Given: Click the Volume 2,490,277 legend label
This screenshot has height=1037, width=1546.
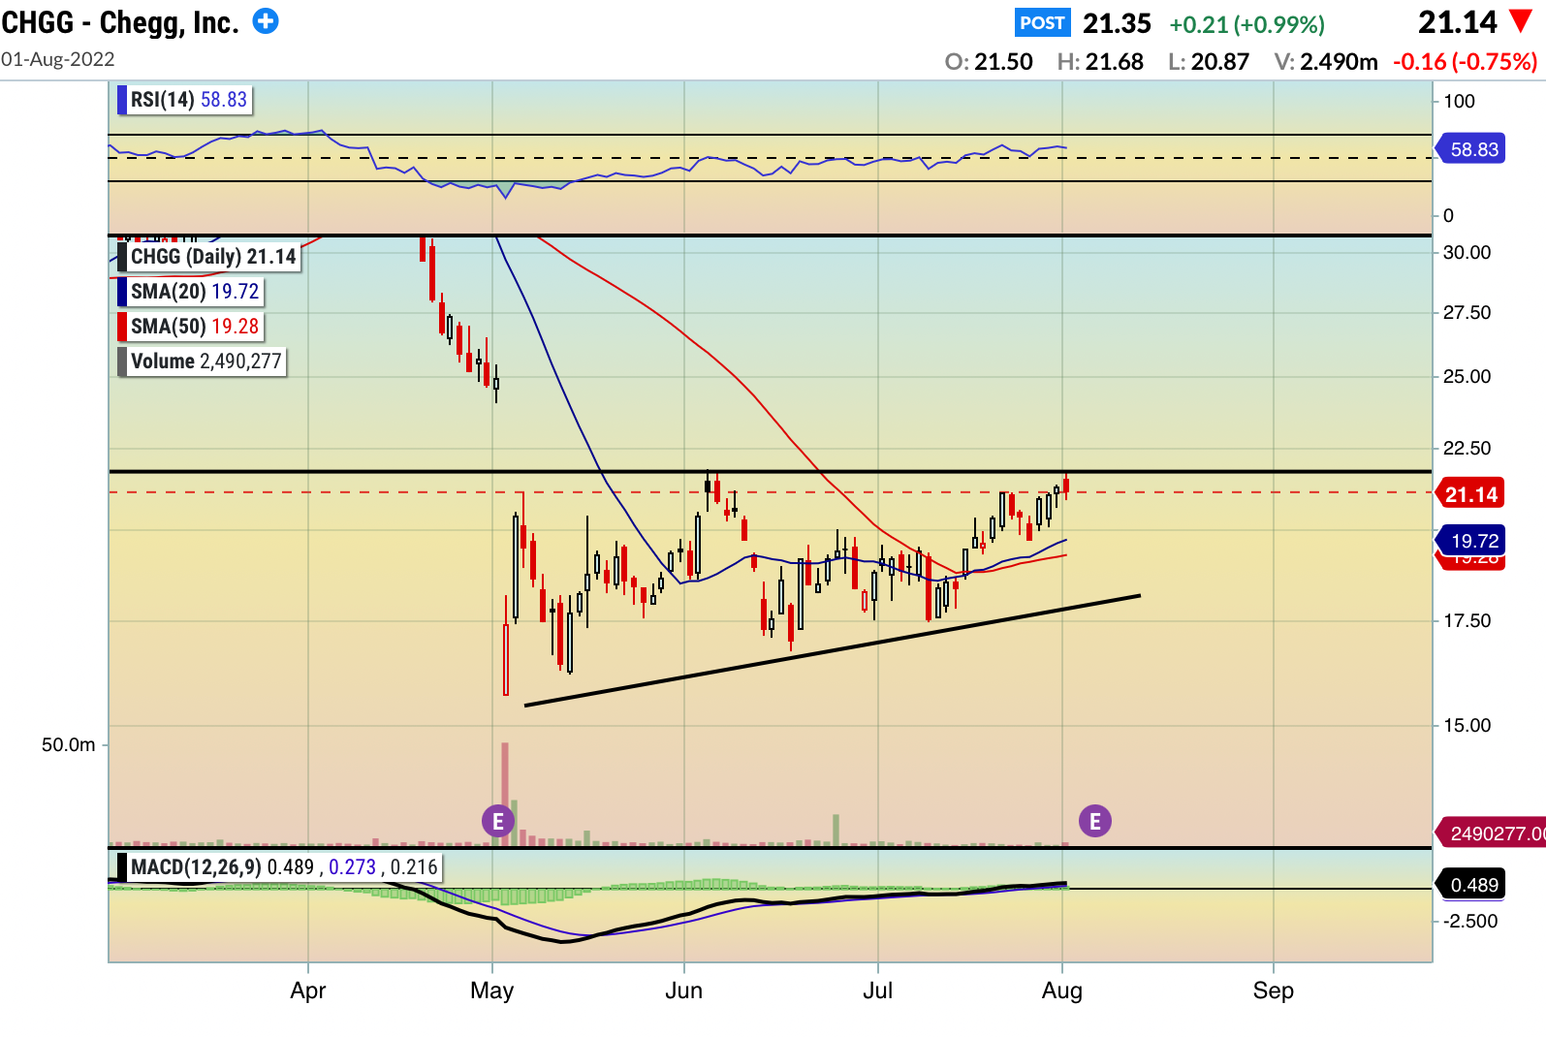Looking at the screenshot, I should (x=202, y=361).
